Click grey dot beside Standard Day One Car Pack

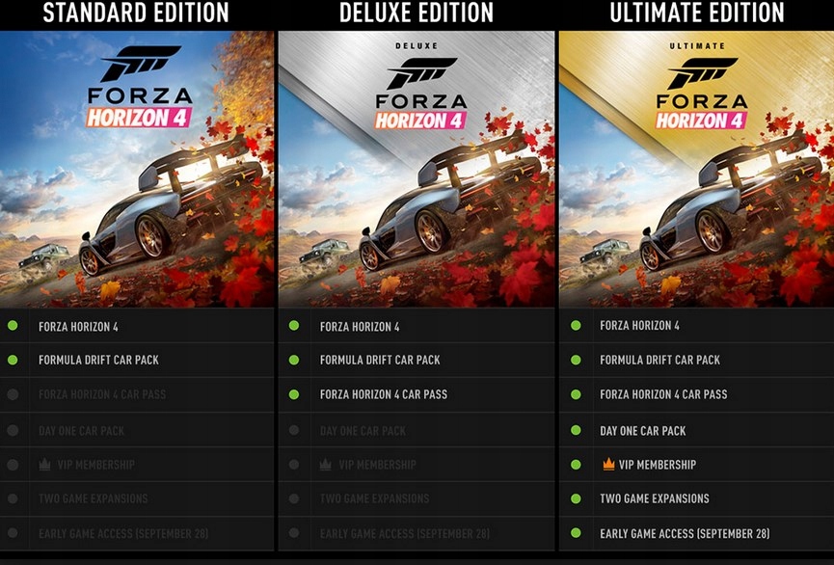pos(13,430)
